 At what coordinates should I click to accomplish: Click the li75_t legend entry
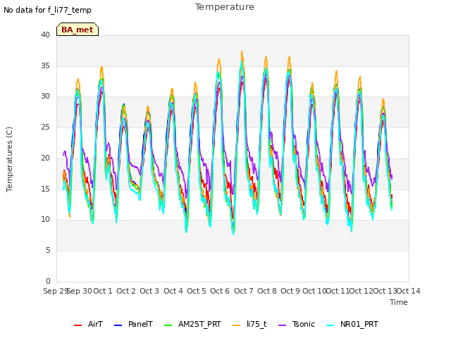[249, 324]
